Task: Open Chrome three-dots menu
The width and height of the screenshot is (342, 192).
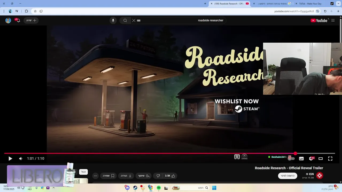Action: [x=4, y=11]
